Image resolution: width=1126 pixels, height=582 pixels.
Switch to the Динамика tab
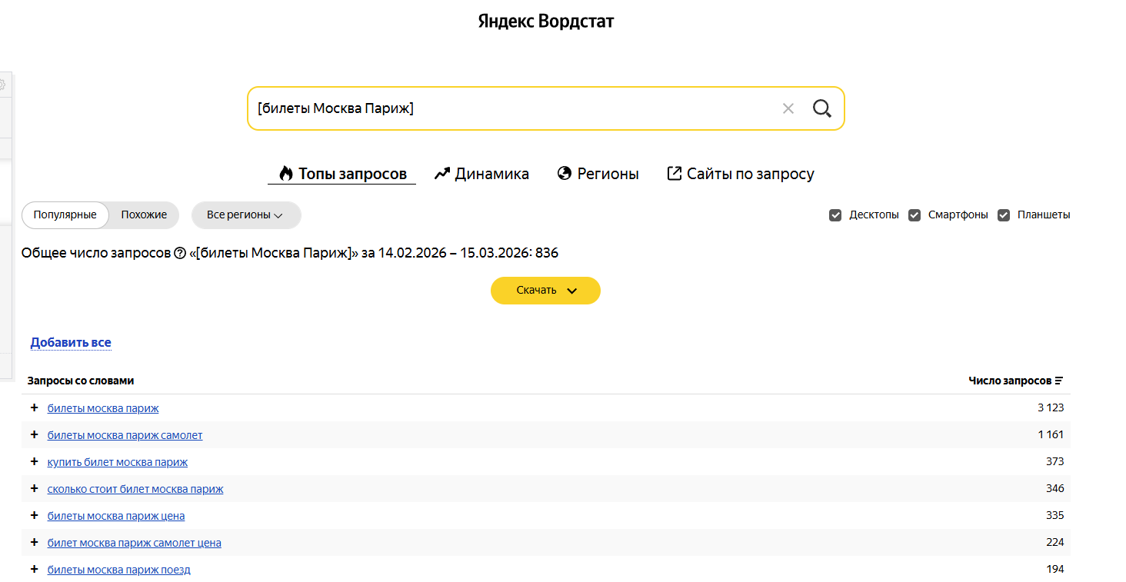[x=481, y=174]
